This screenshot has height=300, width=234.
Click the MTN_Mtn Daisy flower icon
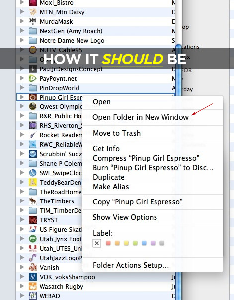[33, 12]
